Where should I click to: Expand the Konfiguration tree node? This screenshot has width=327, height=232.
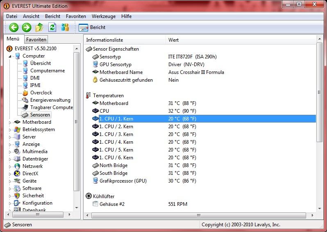coord(10,203)
